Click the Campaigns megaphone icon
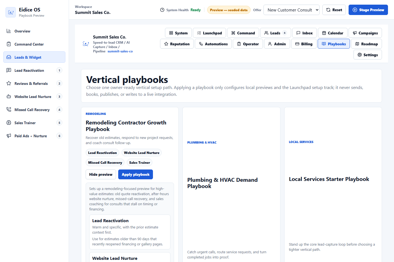This screenshot has width=394, height=262. 355,33
